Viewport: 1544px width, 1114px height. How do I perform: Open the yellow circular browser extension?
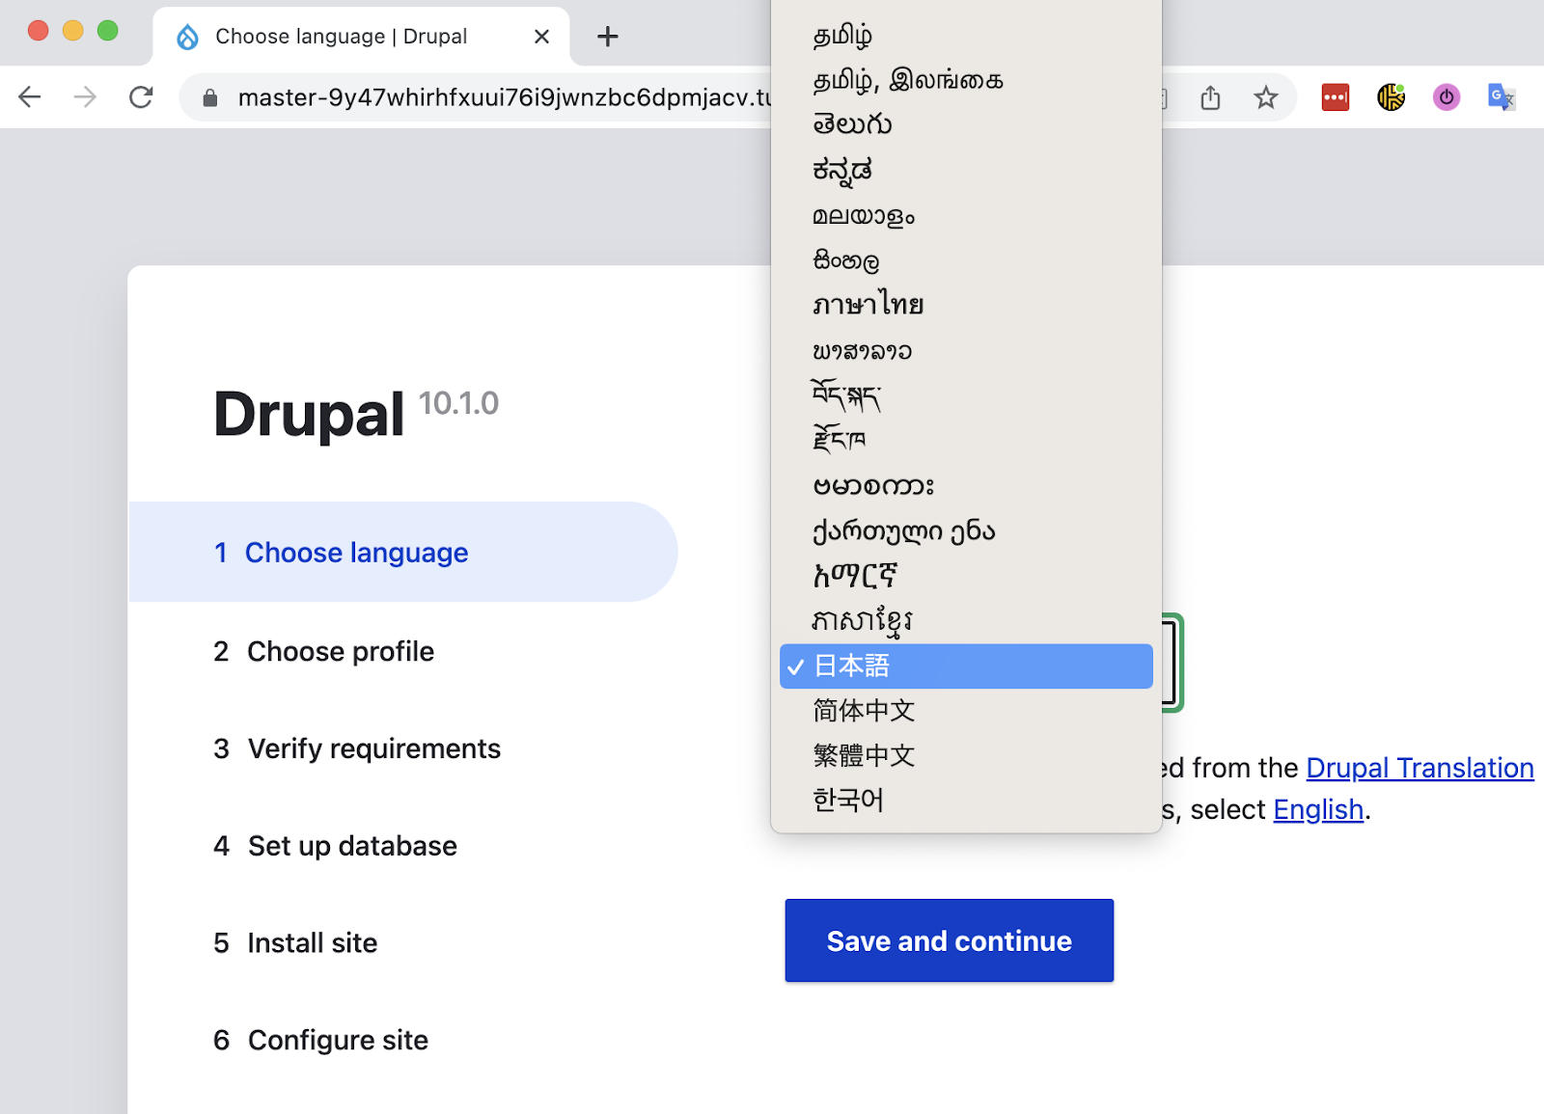tap(1391, 96)
